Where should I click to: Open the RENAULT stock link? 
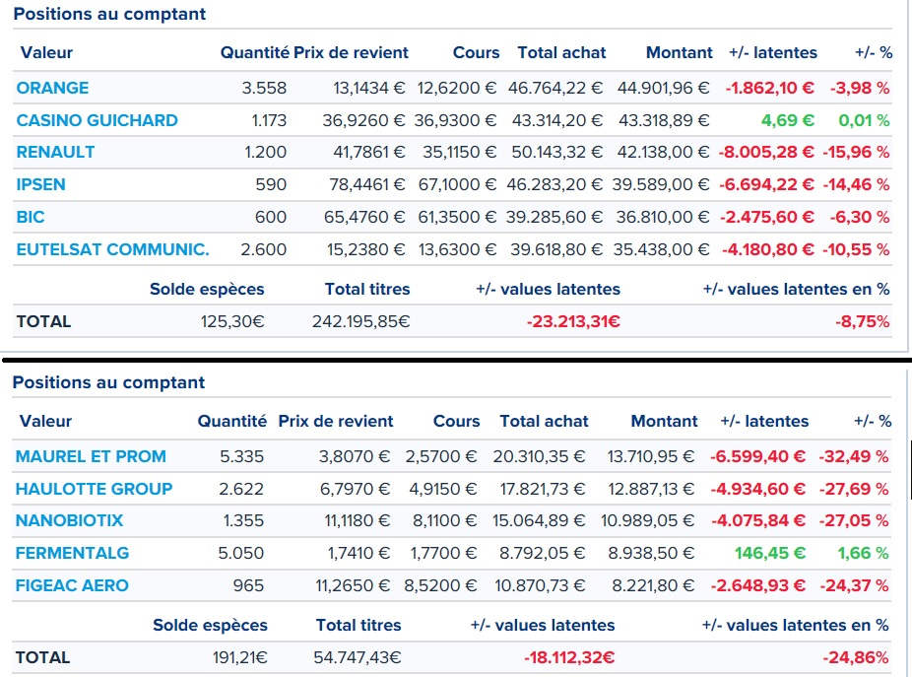pyautogui.click(x=55, y=152)
